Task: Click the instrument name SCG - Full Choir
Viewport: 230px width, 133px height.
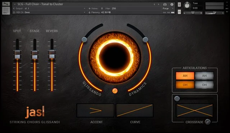Action: coord(40,4)
